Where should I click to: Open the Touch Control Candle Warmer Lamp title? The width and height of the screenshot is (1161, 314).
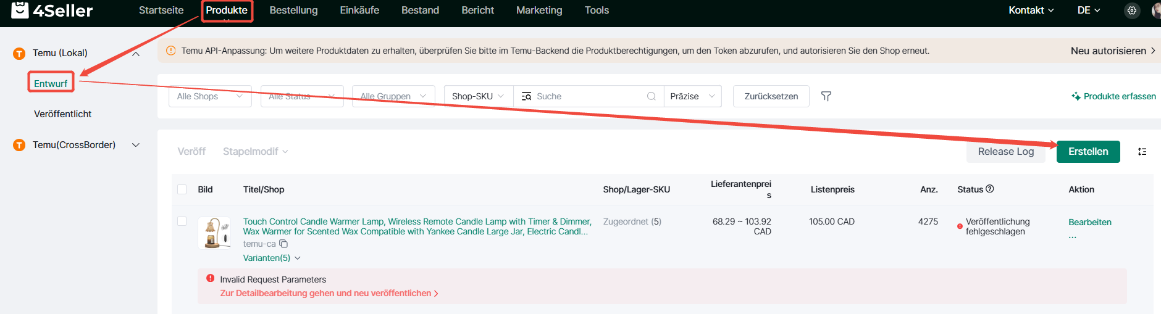click(417, 226)
